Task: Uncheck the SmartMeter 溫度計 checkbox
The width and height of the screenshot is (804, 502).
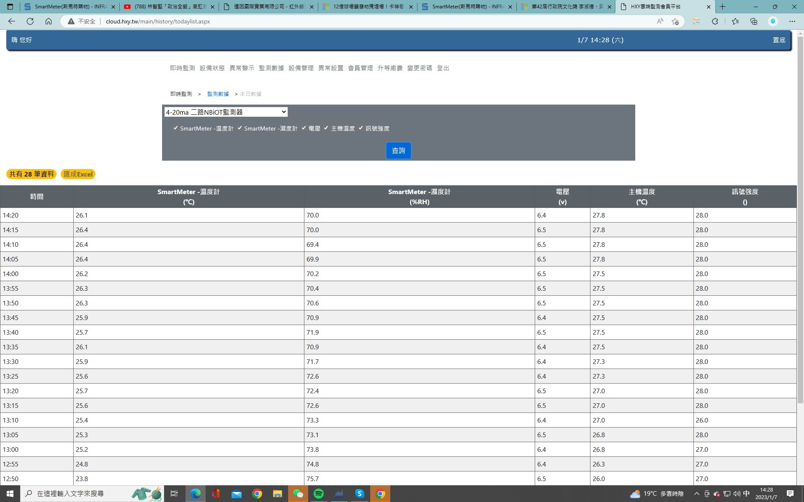Action: (175, 128)
